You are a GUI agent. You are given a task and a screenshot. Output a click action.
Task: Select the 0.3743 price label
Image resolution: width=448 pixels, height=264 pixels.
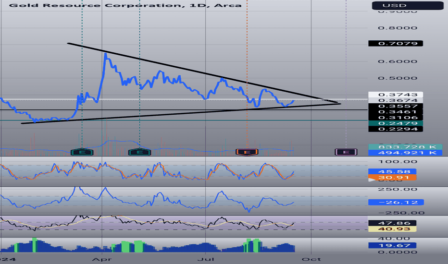tap(396, 95)
